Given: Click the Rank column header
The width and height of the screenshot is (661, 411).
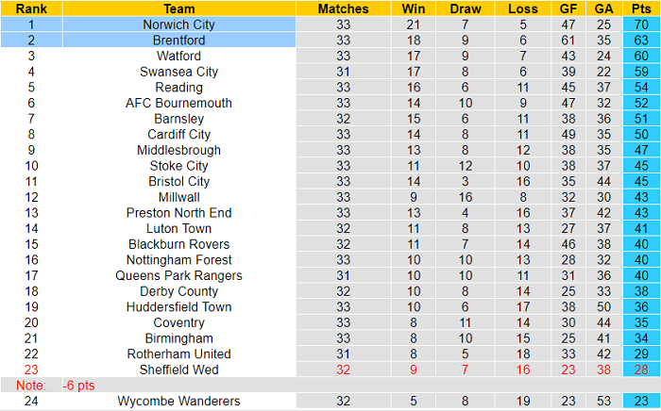Looking at the screenshot, I should click(x=31, y=8).
